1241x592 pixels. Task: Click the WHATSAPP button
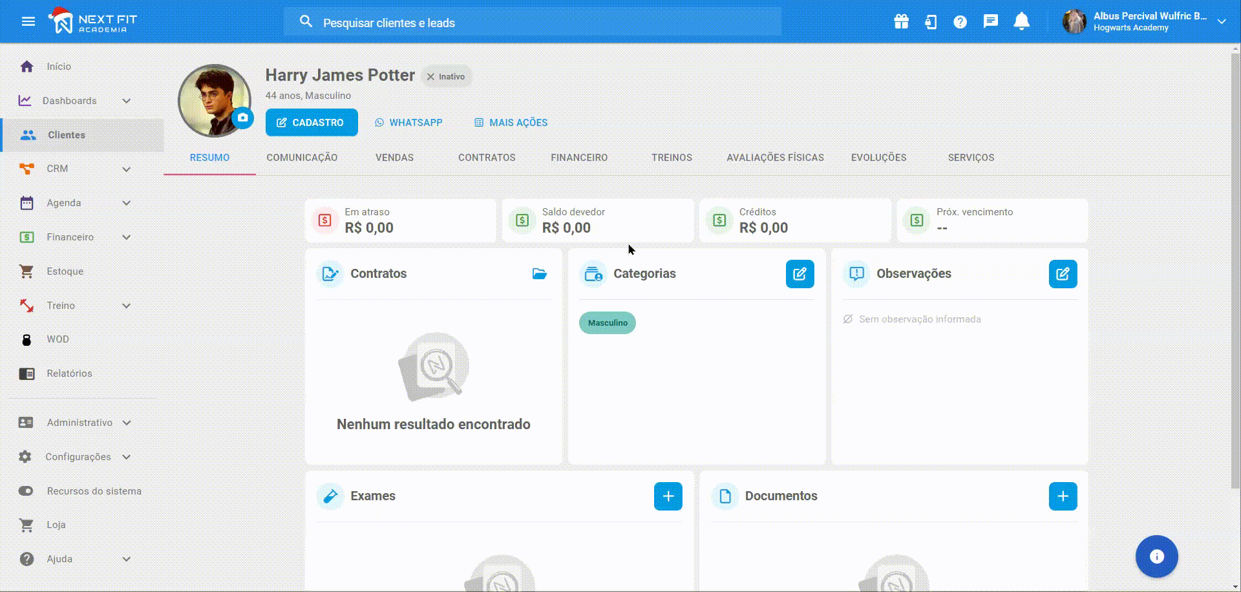(408, 123)
